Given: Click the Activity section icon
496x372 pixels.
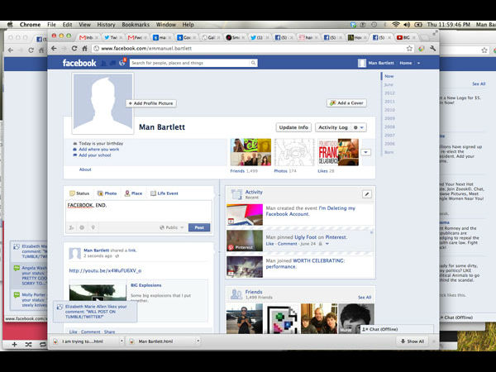Looking at the screenshot, I should (x=236, y=194).
